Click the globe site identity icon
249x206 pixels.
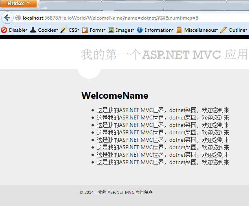18,18
